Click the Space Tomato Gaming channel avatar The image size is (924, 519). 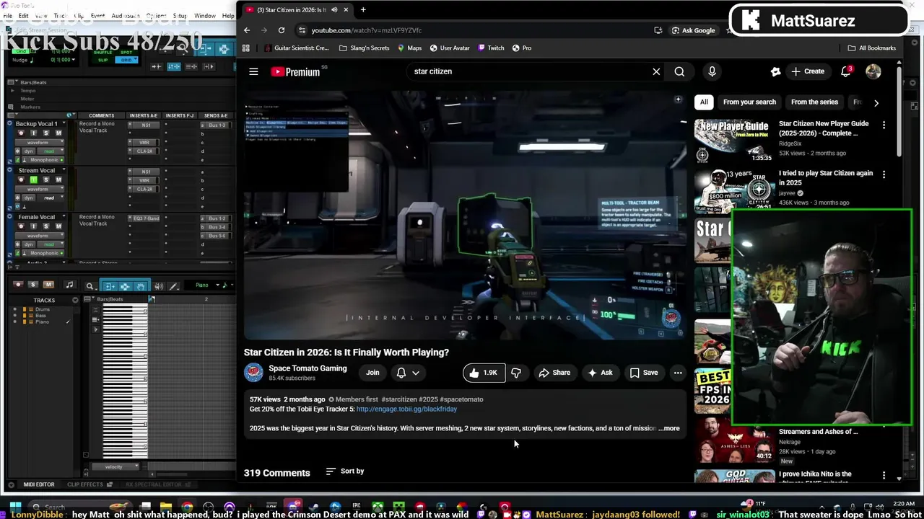[253, 373]
